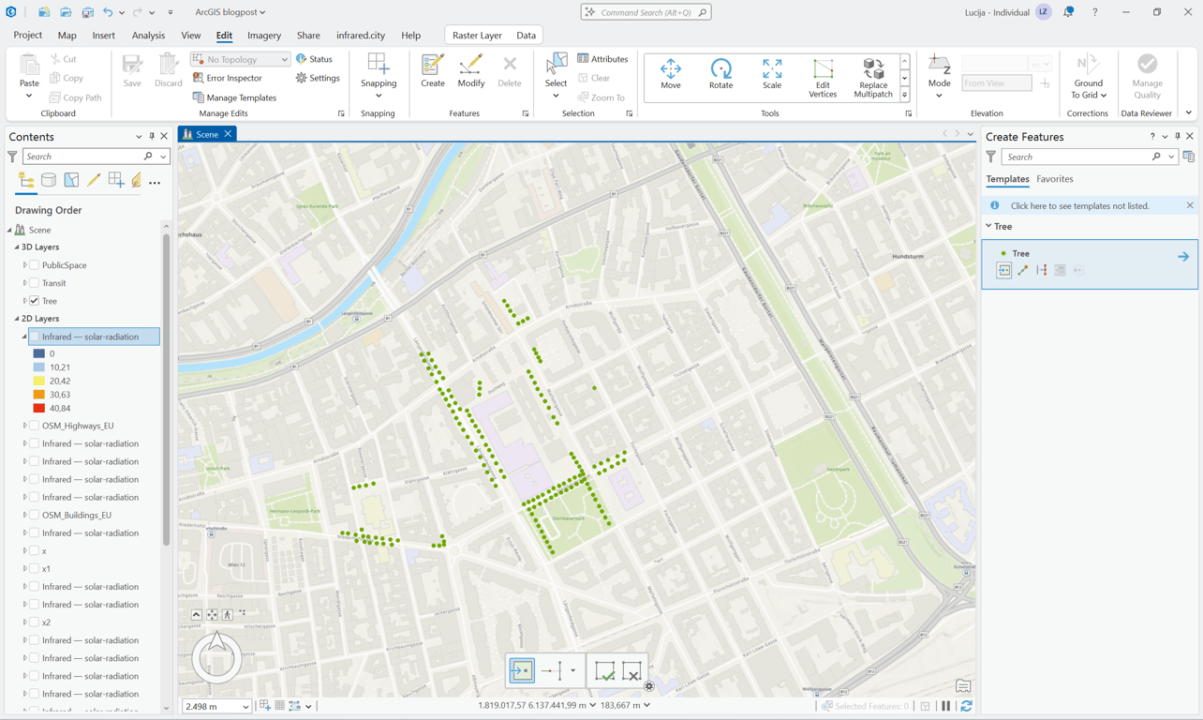Expand the PublicSpace layer node

click(25, 265)
